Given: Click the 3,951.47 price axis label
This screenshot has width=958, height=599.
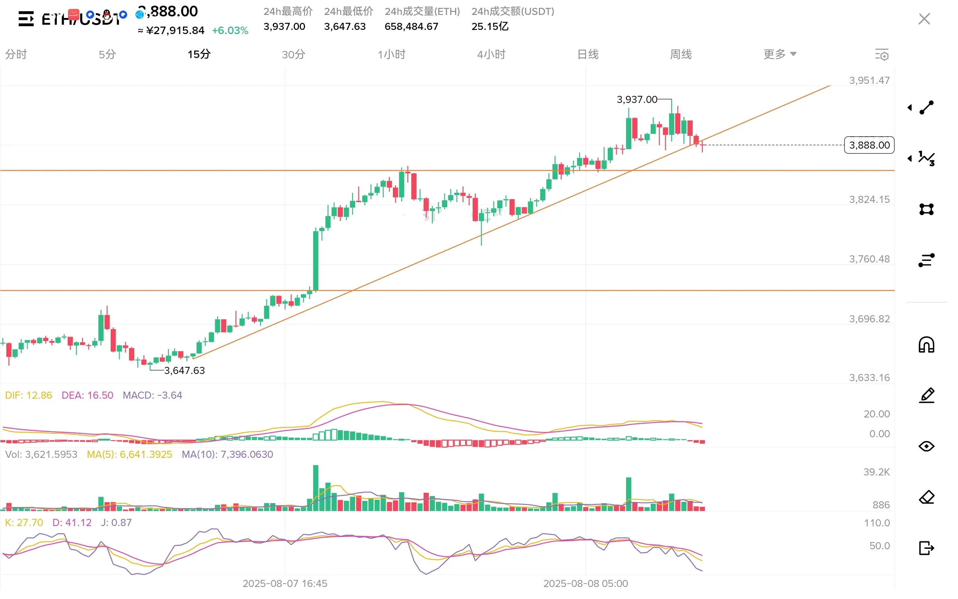Looking at the screenshot, I should click(x=869, y=80).
